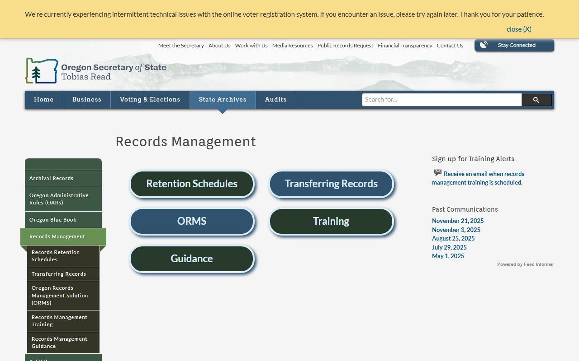The image size is (579, 361).
Task: Open the Transferring Records button
Action: [x=331, y=184]
